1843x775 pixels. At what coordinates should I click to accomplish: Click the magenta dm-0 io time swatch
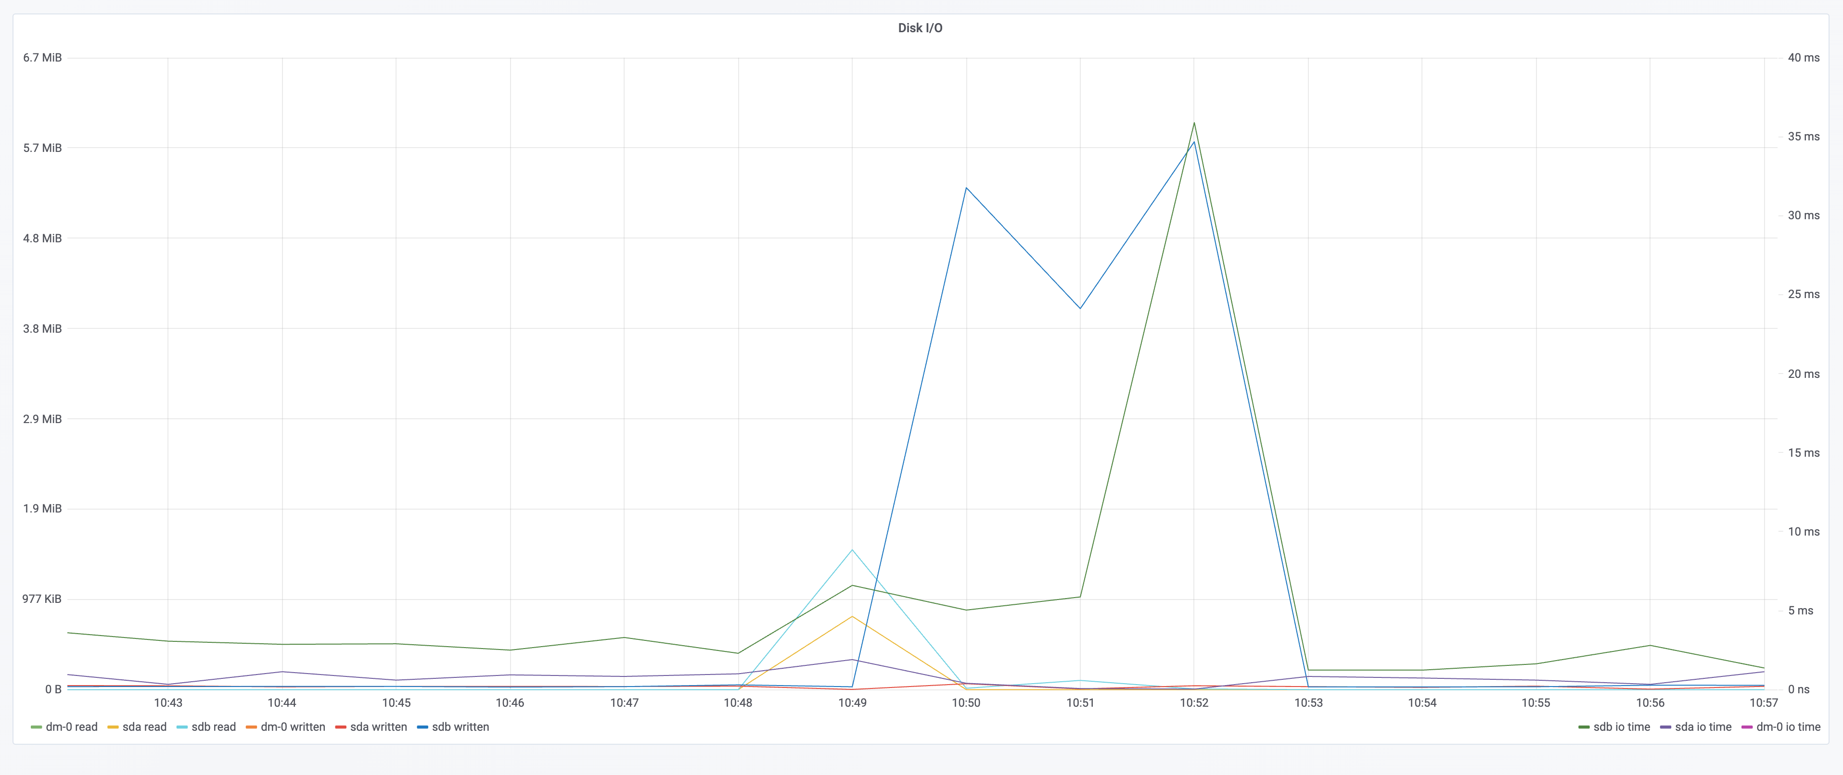pyautogui.click(x=1746, y=727)
